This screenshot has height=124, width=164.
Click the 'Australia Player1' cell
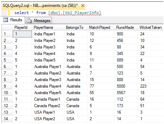[x=48, y=67]
